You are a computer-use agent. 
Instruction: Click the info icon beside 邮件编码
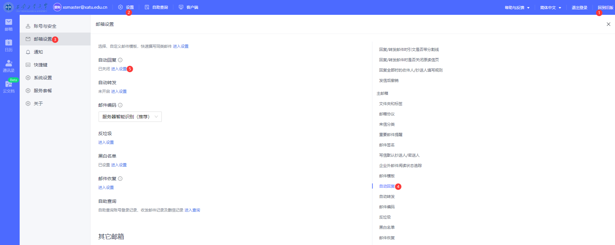click(120, 105)
